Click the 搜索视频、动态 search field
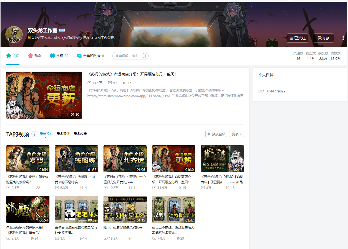 click(127, 56)
